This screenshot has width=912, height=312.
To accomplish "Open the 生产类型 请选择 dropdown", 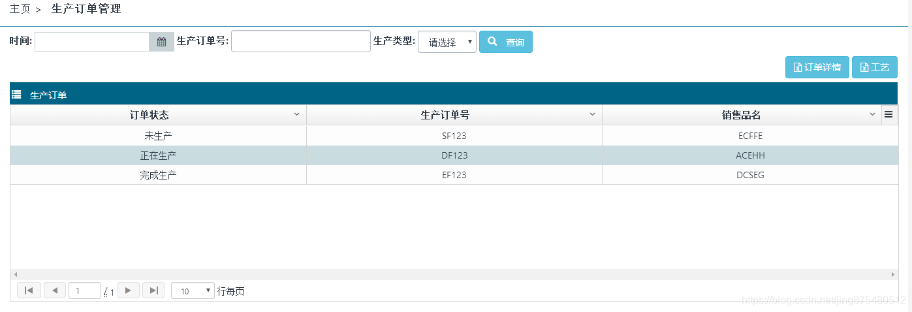I will (x=447, y=42).
